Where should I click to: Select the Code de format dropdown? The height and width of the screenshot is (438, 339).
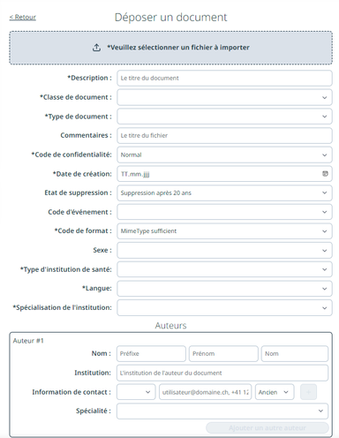click(224, 231)
